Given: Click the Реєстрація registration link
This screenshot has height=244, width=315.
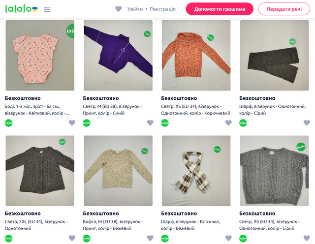Looking at the screenshot, I should coord(163,9).
